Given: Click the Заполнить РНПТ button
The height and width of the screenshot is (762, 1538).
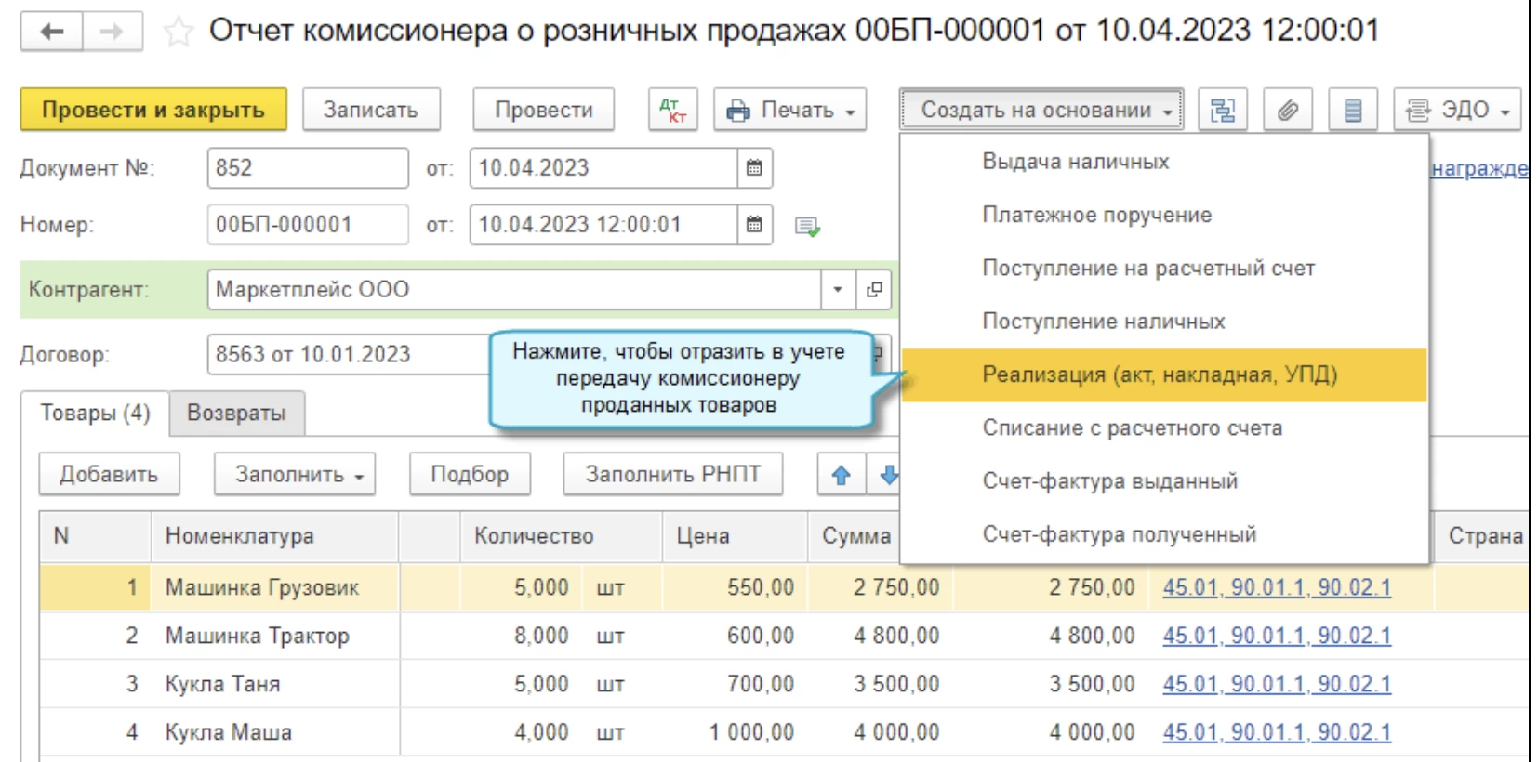Looking at the screenshot, I should pos(672,475).
